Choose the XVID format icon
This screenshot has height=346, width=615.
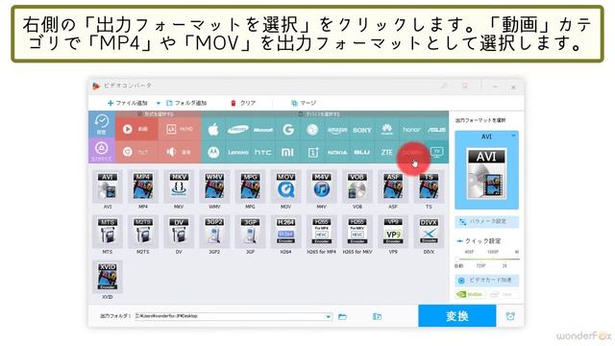pyautogui.click(x=108, y=277)
